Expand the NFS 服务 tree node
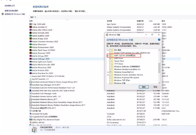The image size is (196, 135). click(x=108, y=50)
